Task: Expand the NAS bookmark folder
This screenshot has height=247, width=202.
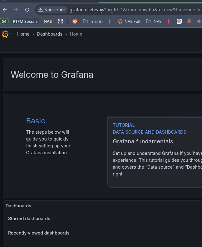Action: coord(154,21)
